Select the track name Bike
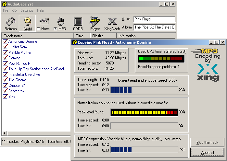 click(x=12, y=97)
